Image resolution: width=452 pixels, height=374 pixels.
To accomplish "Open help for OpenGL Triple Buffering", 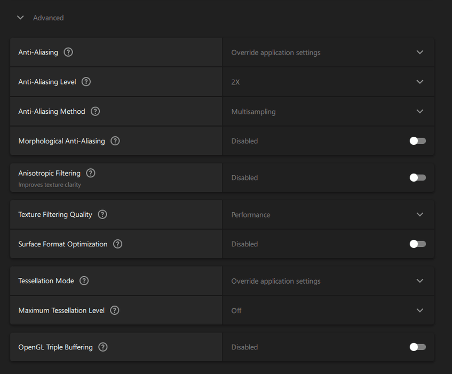I will 103,347.
